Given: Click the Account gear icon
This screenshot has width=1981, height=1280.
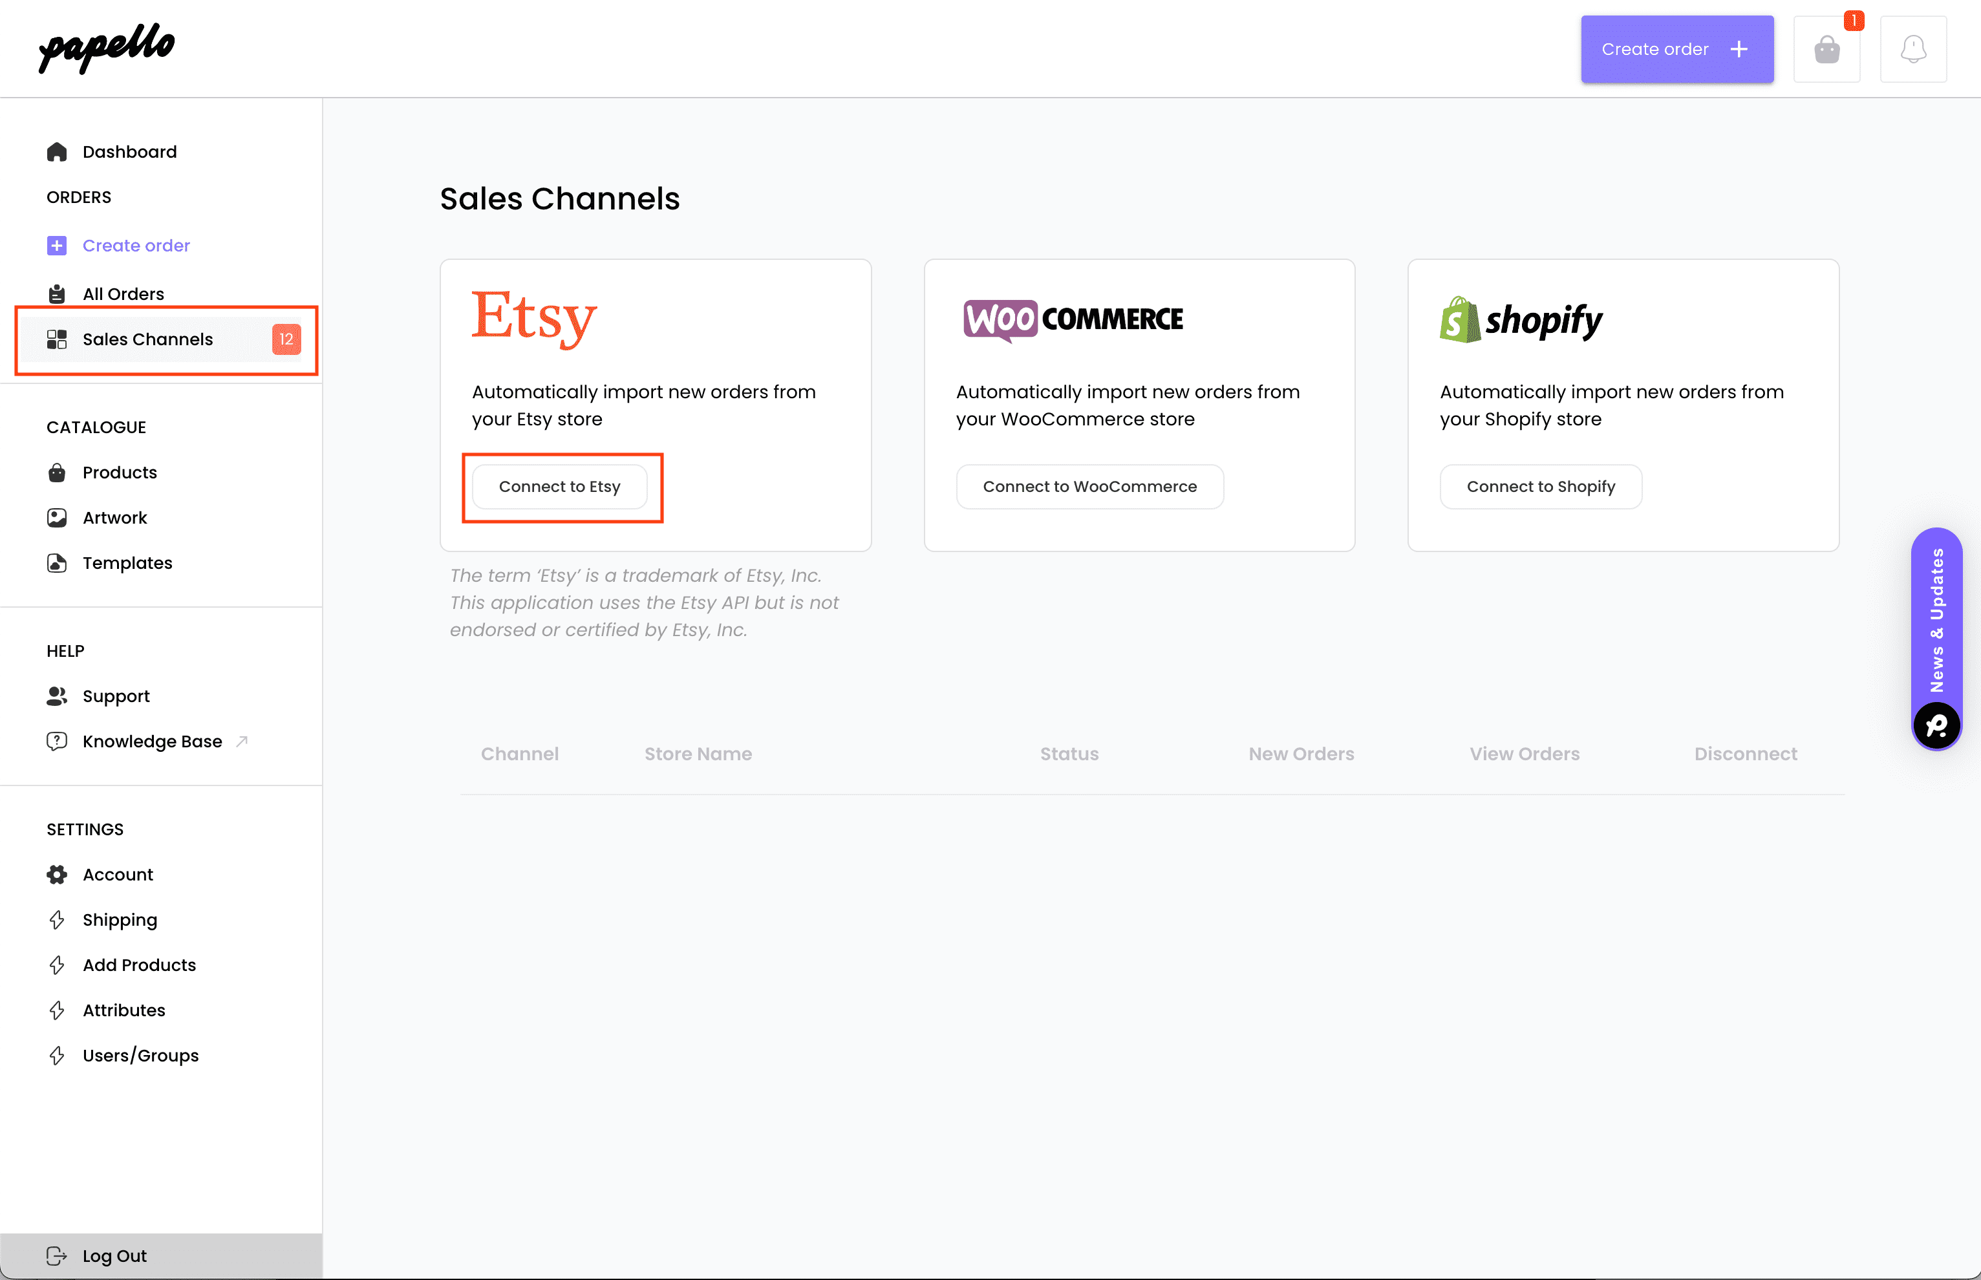Looking at the screenshot, I should 56,875.
